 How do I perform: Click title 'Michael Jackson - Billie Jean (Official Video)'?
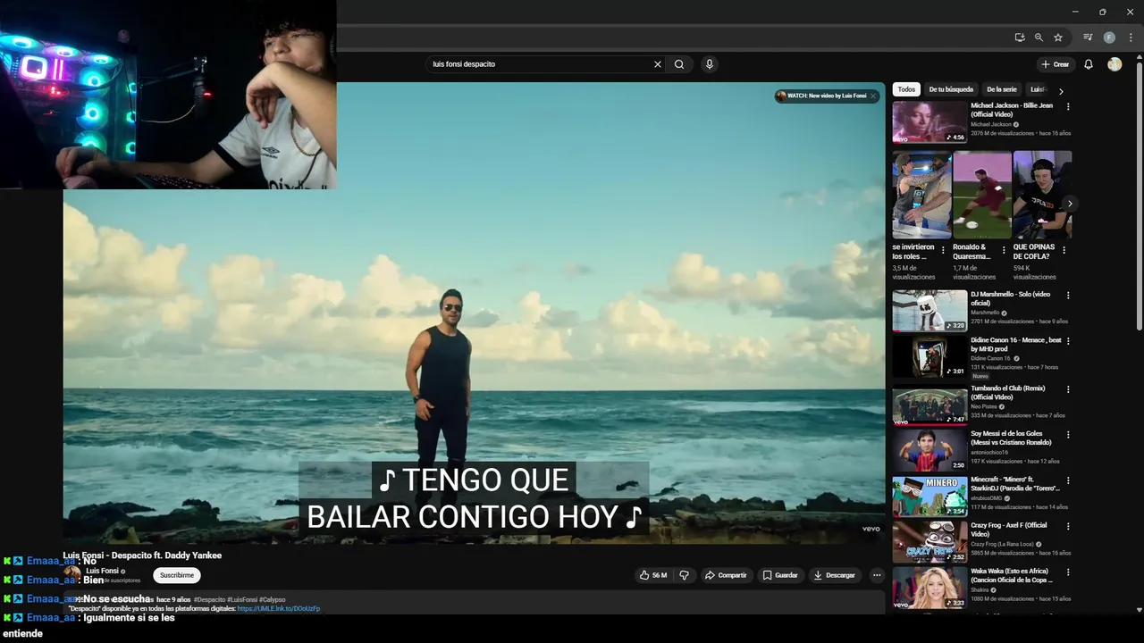click(1012, 110)
